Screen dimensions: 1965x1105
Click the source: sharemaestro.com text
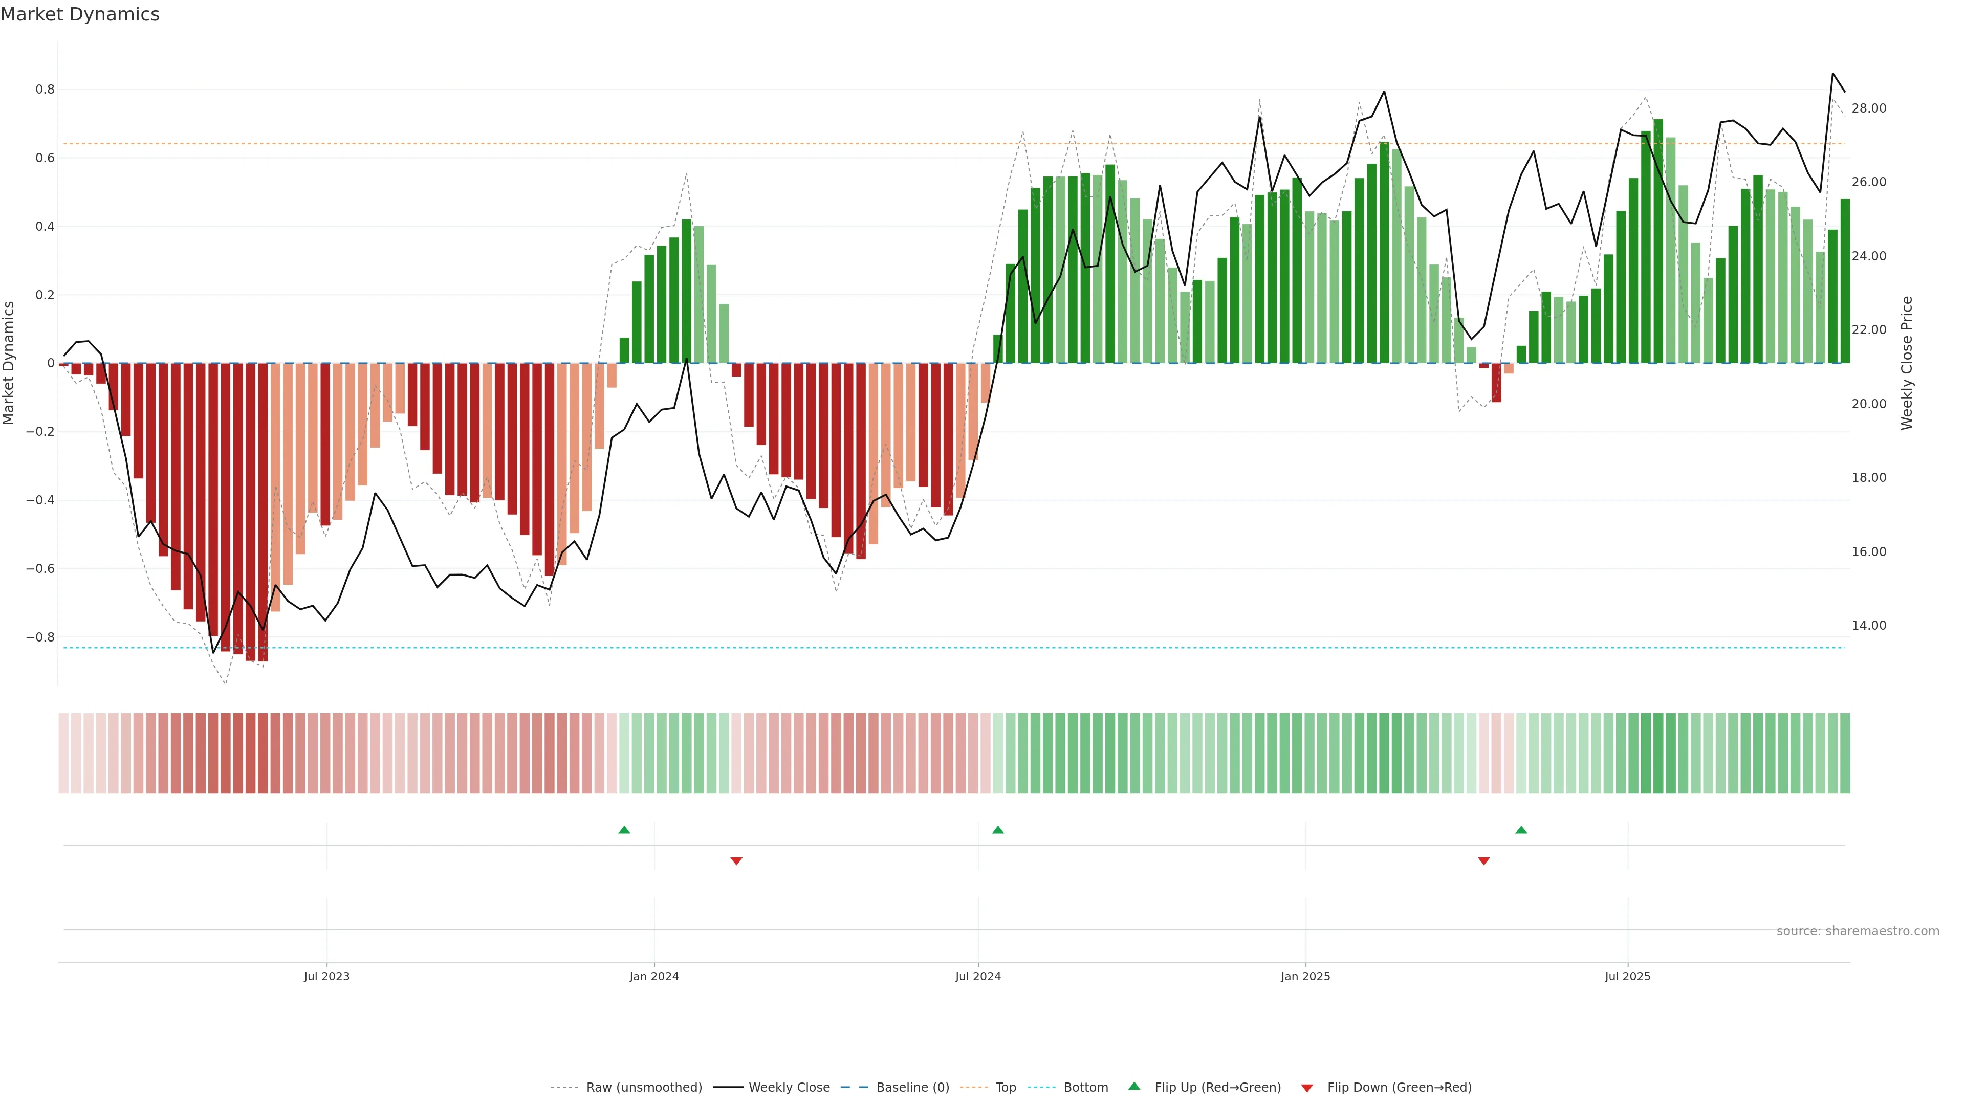(1858, 931)
